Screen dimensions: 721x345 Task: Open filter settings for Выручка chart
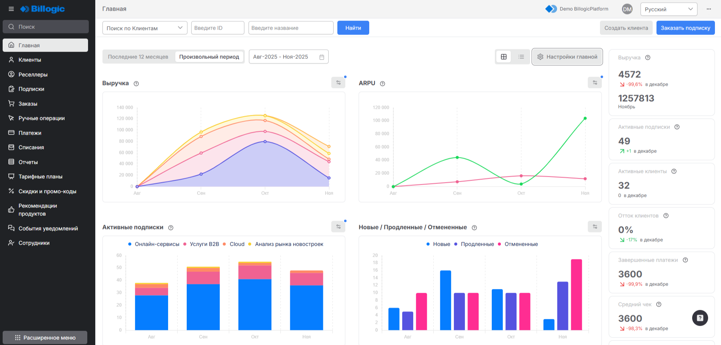338,83
